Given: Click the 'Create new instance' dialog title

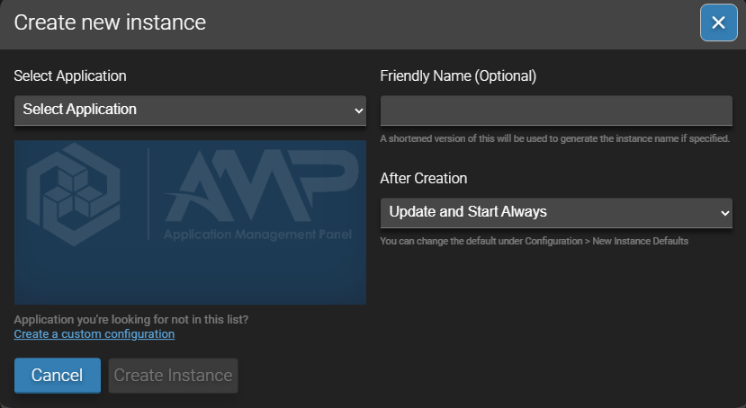Looking at the screenshot, I should click(x=110, y=22).
